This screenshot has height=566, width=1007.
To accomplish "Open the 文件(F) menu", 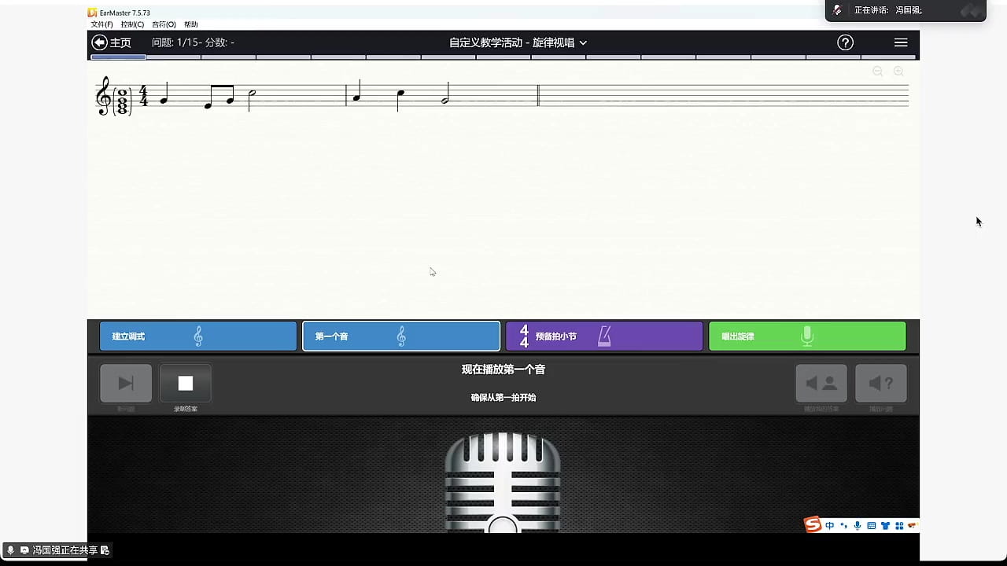I will (101, 24).
